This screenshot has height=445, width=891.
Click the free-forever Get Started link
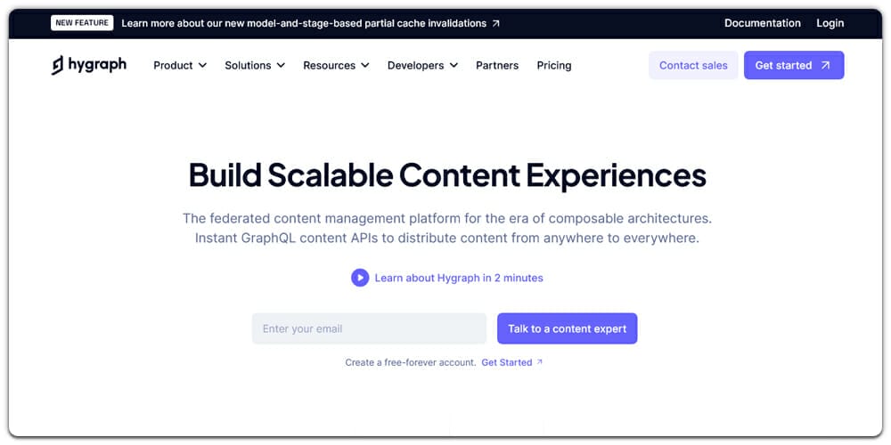pos(506,362)
